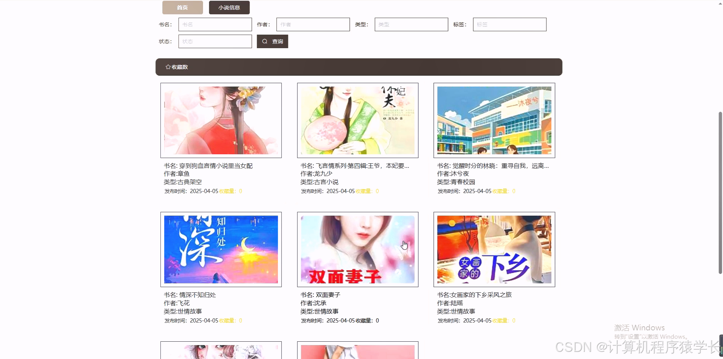Click the star icon beside 收藏数

[168, 67]
